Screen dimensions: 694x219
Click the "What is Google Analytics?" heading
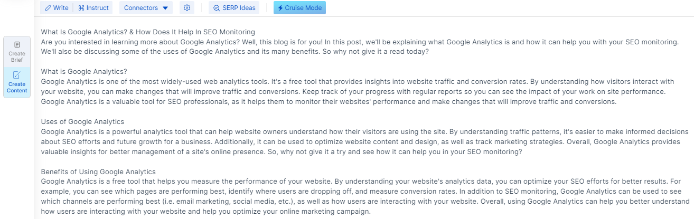[85, 72]
